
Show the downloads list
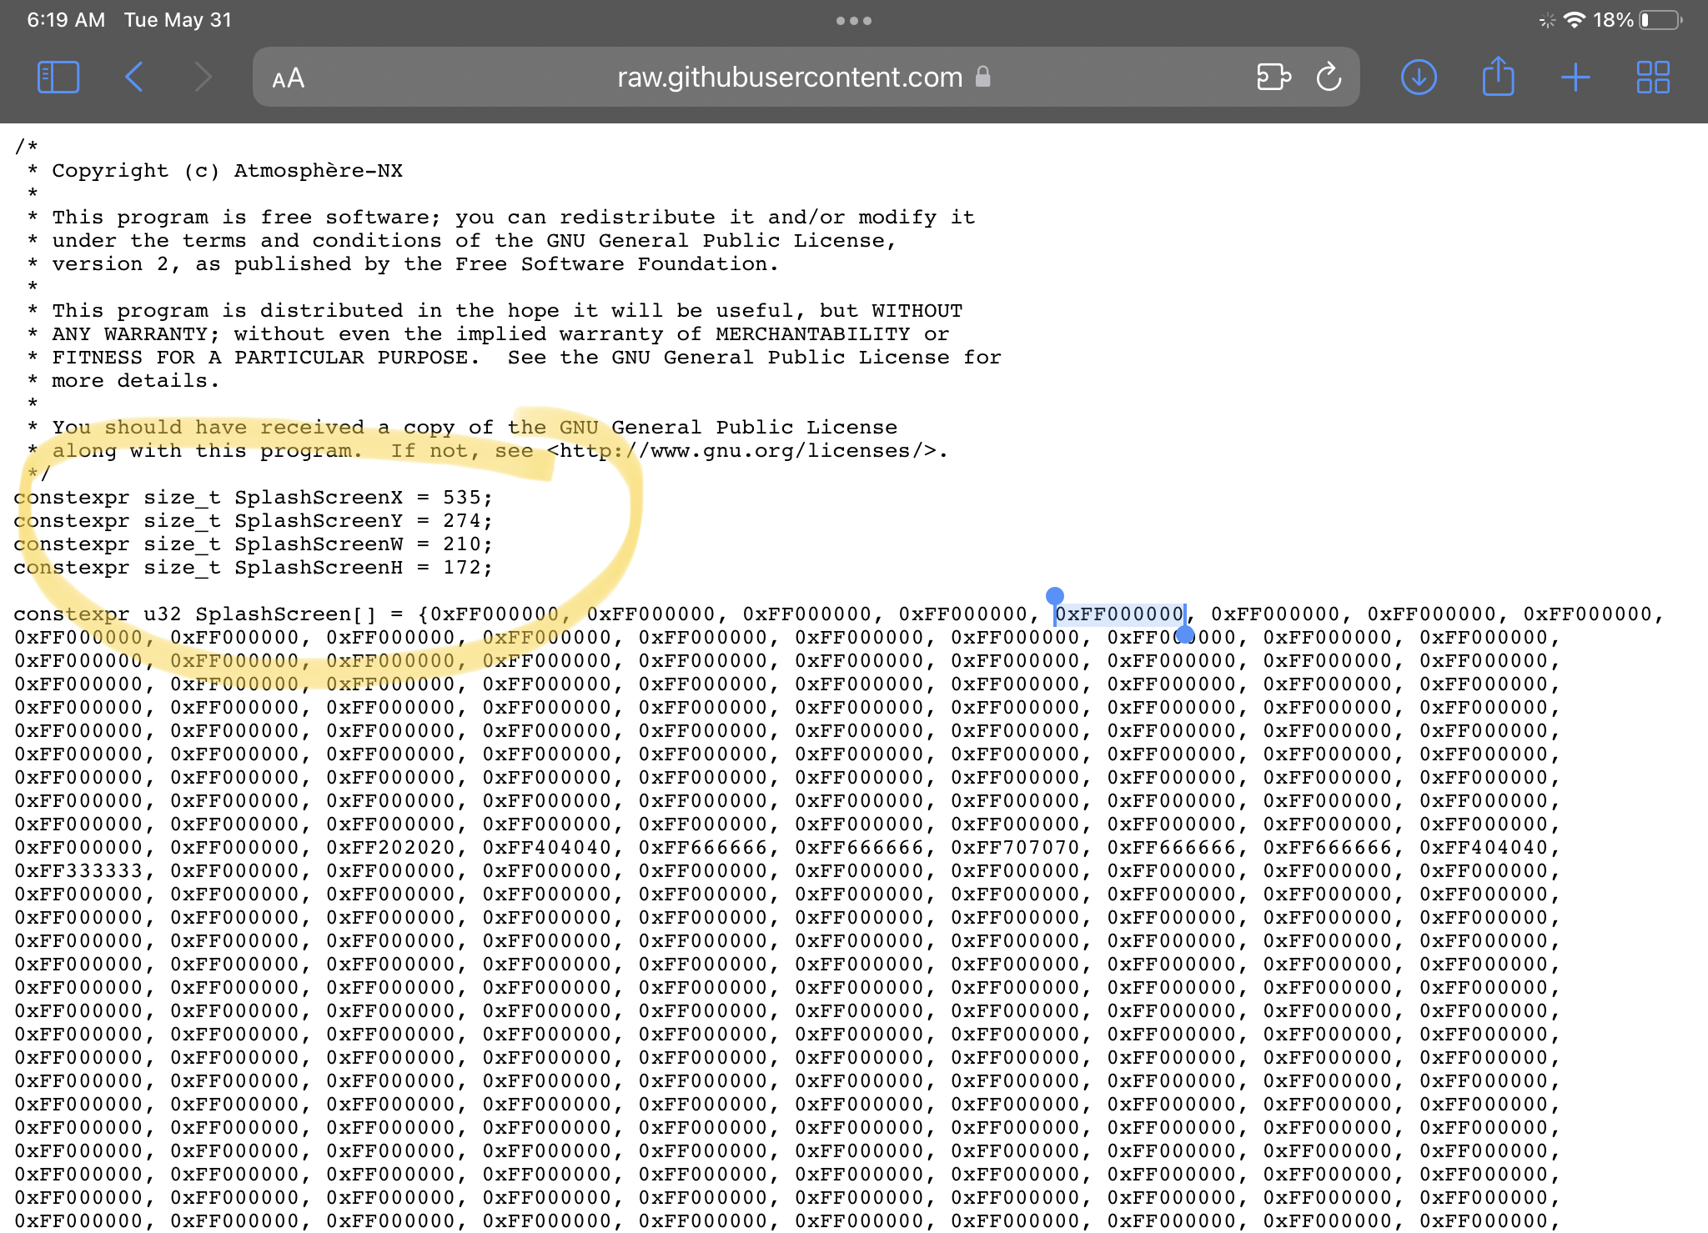[1419, 78]
